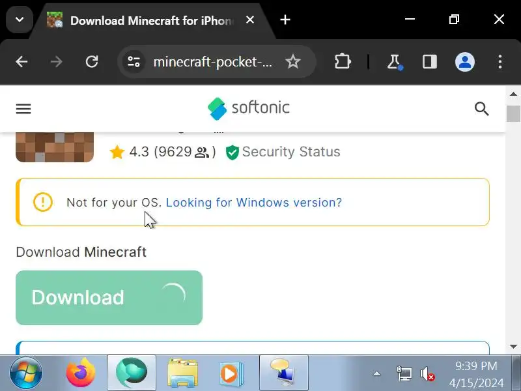The image size is (521, 391).
Task: Open a new browser tab
Action: [285, 20]
